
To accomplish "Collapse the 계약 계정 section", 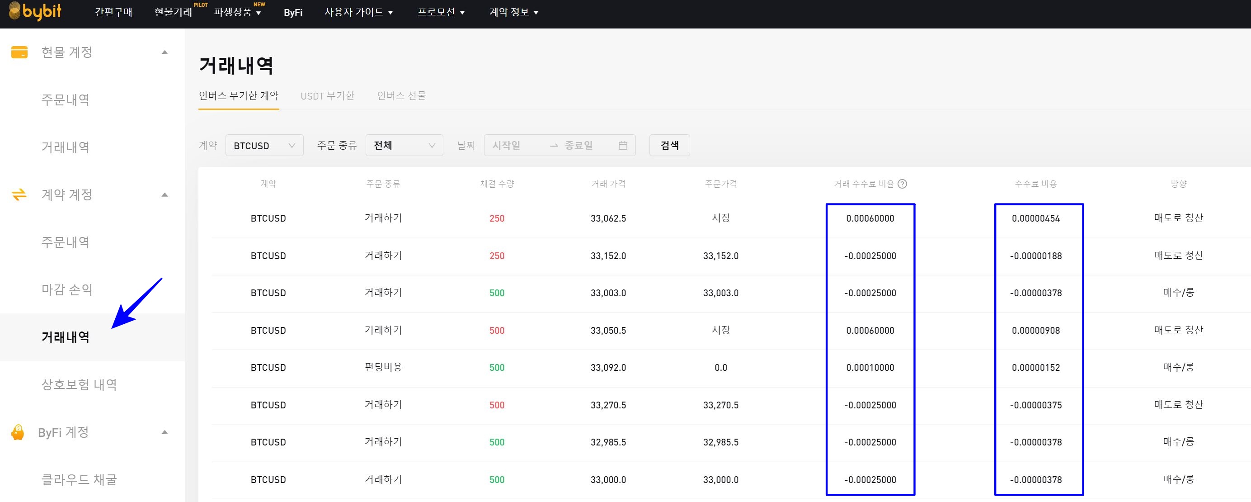I will pyautogui.click(x=165, y=195).
